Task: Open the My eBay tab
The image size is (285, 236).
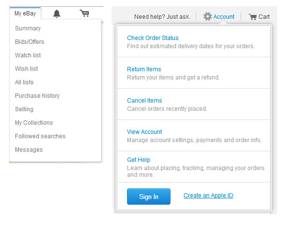Action: coord(25,13)
